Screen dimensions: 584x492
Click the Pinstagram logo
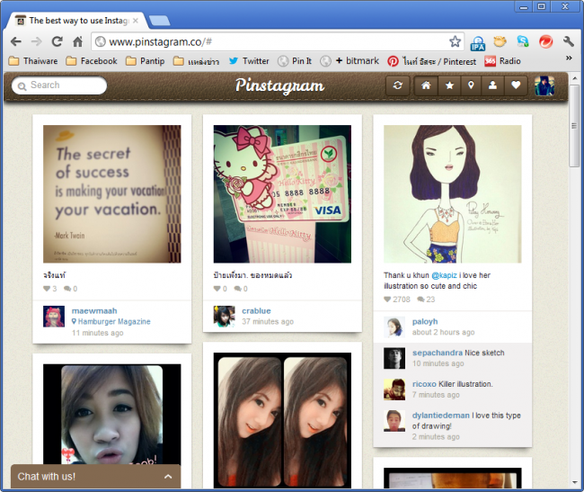click(x=279, y=85)
